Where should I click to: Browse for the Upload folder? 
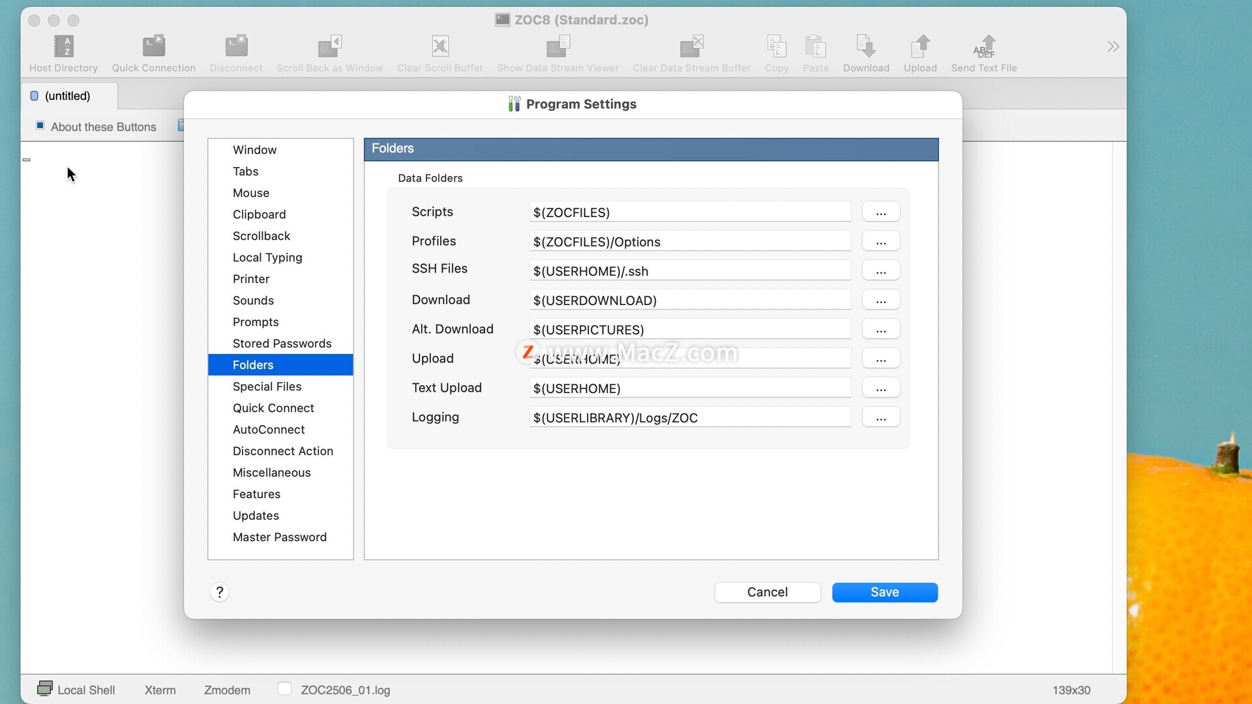click(x=881, y=359)
